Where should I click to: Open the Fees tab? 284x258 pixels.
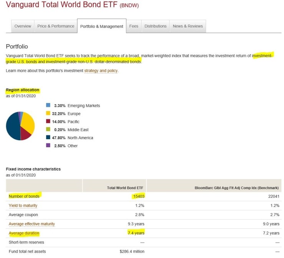point(134,26)
